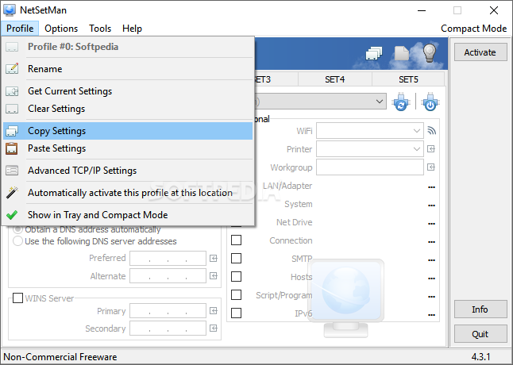Click the Primary WINS address field
This screenshot has width=513, height=365.
pyautogui.click(x=168, y=311)
